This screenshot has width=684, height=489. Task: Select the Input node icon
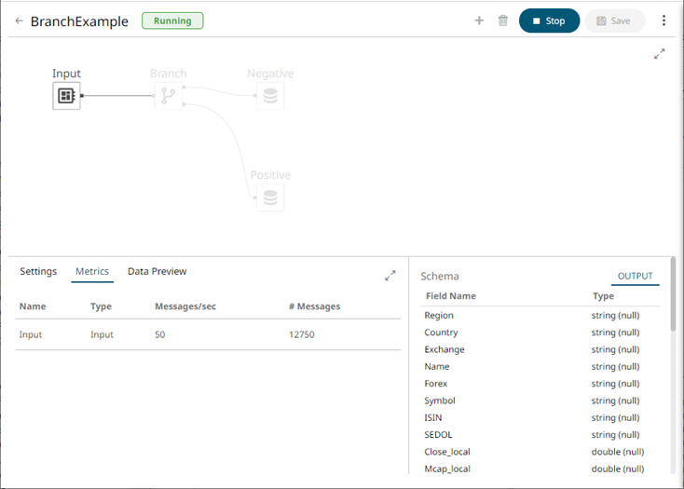click(x=66, y=95)
